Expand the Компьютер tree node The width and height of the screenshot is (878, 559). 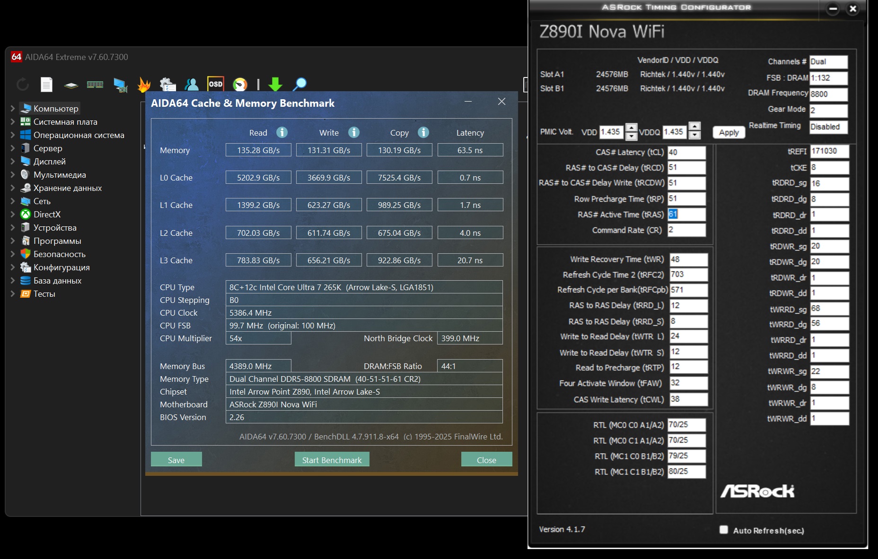click(x=13, y=108)
